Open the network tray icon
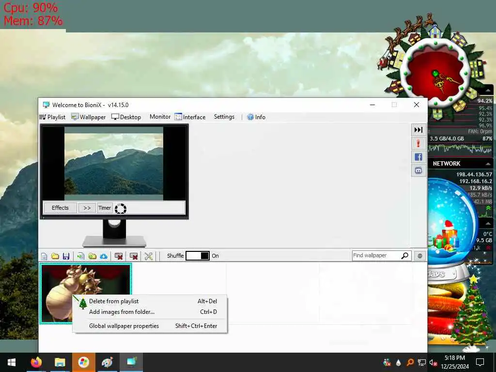Screen dimensions: 496x372 tap(422, 362)
